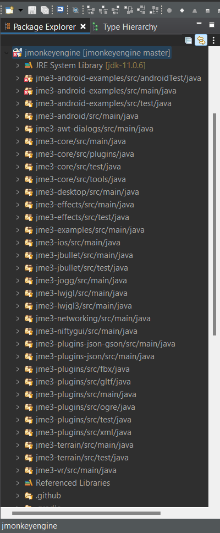
Task: Select jme3-terrain/src/main/java folder
Action: [84, 445]
